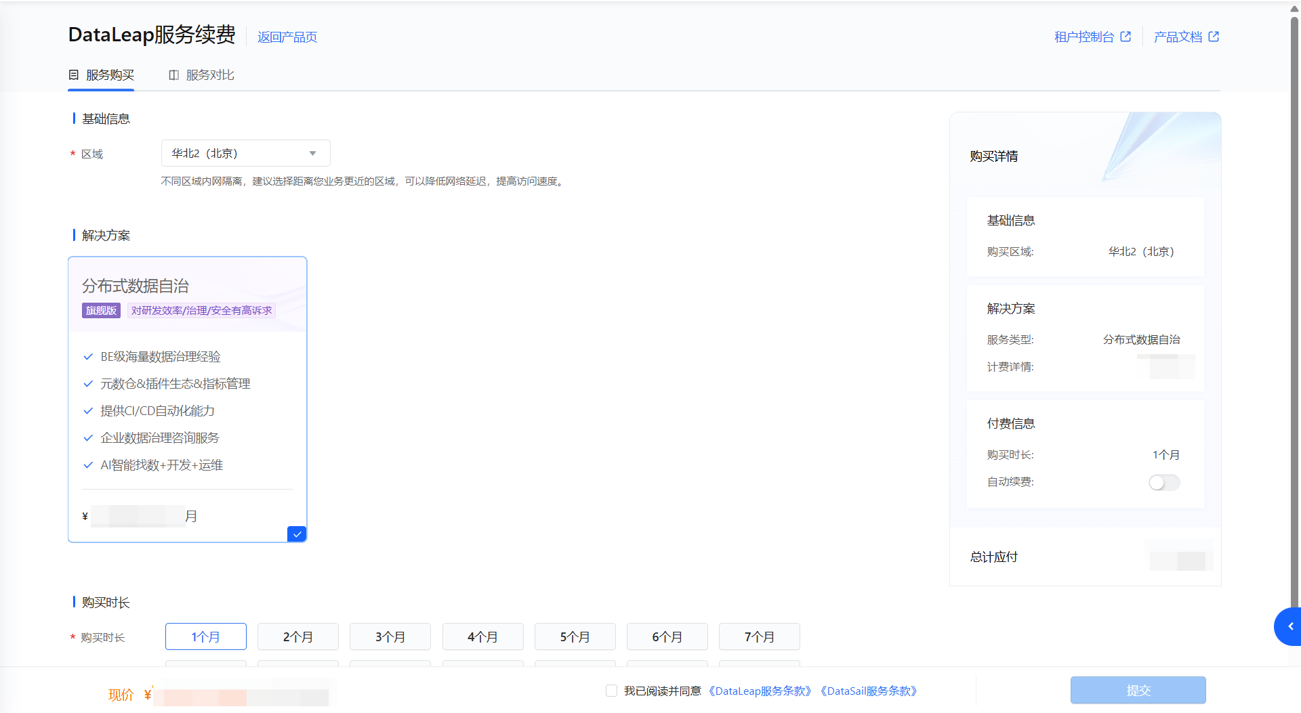This screenshot has width=1301, height=713.
Task: Click the 现价 price label
Action: (x=121, y=695)
